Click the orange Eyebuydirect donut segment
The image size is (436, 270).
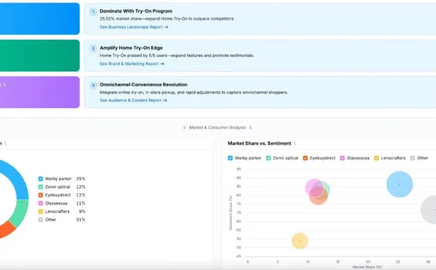click(x=6, y=229)
